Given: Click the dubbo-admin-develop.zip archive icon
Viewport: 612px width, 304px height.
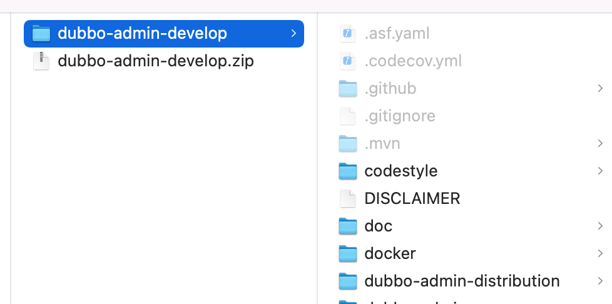Looking at the screenshot, I should pyautogui.click(x=41, y=61).
